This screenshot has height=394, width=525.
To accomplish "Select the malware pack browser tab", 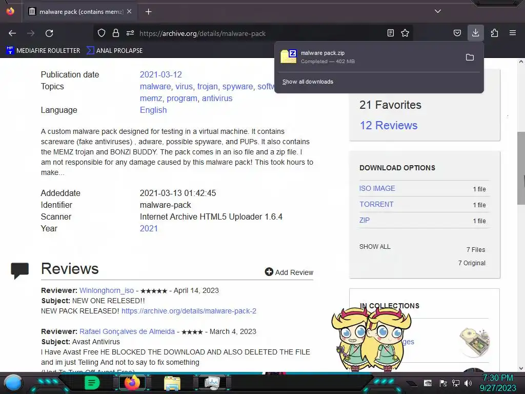I will (x=79, y=12).
